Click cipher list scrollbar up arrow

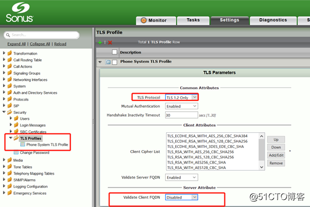261,136
